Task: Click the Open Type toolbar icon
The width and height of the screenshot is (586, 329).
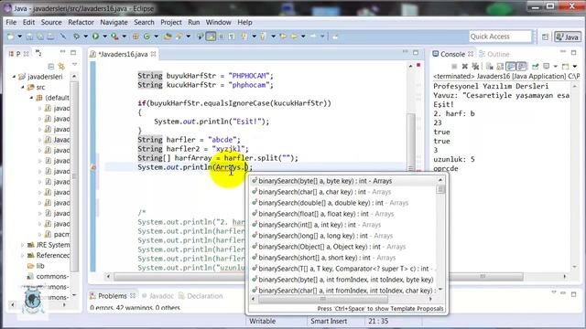Action: 168,37
